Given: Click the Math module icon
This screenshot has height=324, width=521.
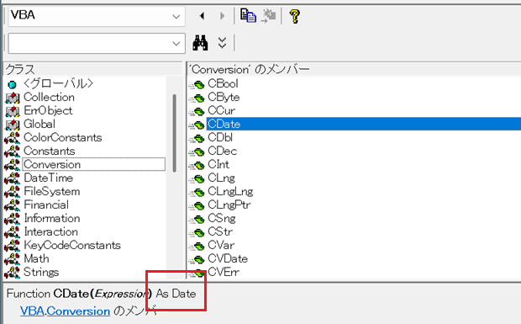Looking at the screenshot, I should click(x=12, y=259).
